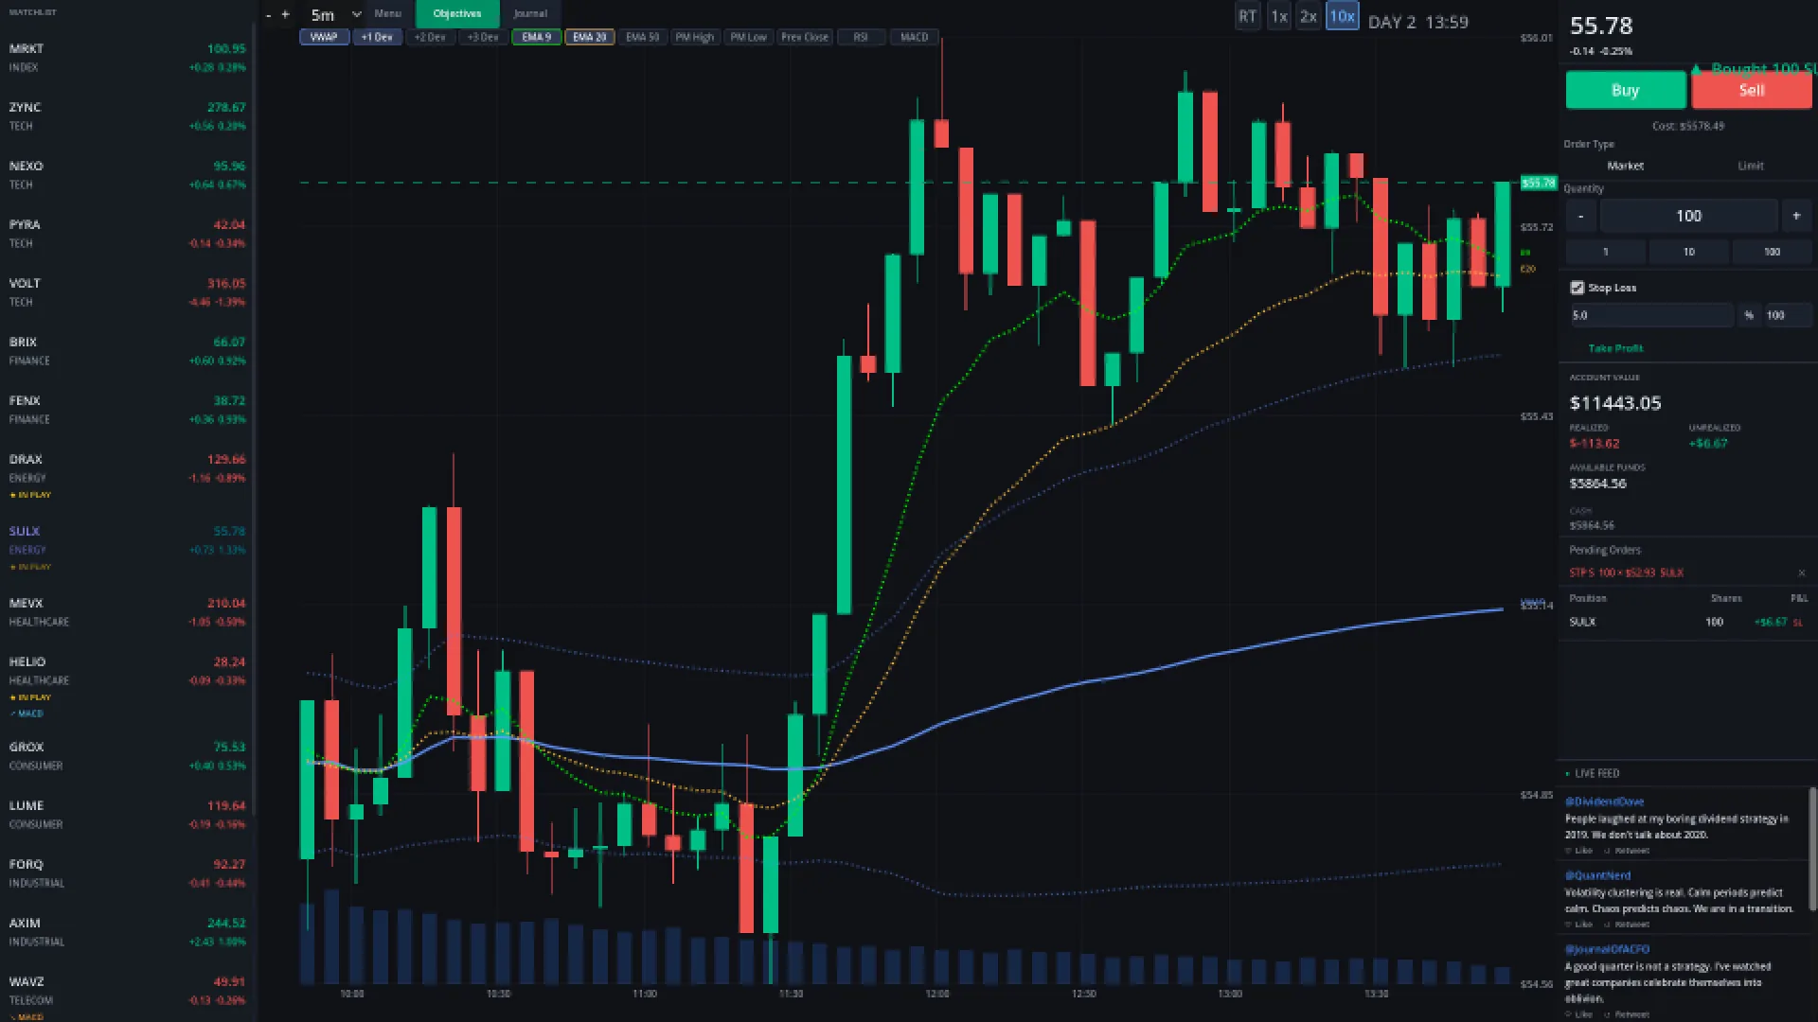Open the 5m timeframe dropdown
The image size is (1818, 1022).
(x=335, y=15)
